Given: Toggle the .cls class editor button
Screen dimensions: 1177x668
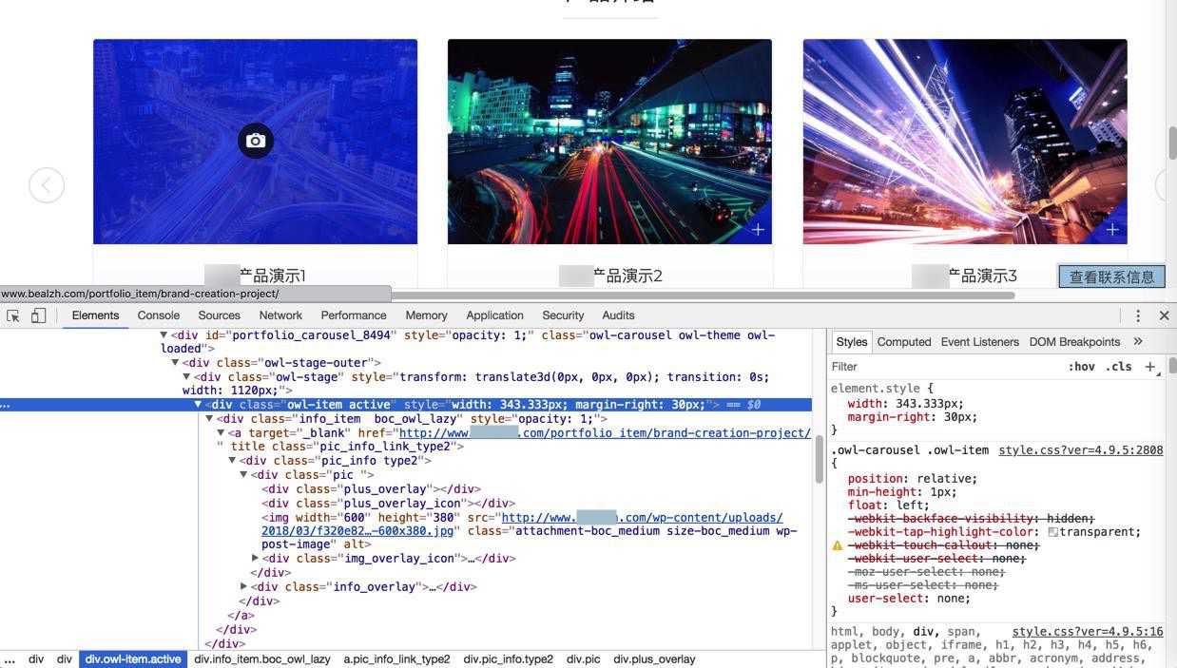Looking at the screenshot, I should coord(1118,367).
